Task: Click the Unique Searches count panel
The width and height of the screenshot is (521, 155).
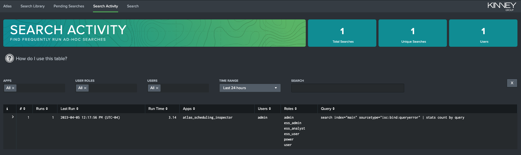Action: pos(413,33)
